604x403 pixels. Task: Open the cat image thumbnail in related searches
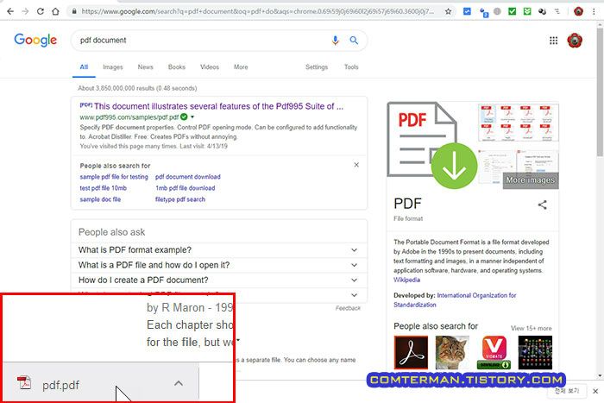click(452, 353)
